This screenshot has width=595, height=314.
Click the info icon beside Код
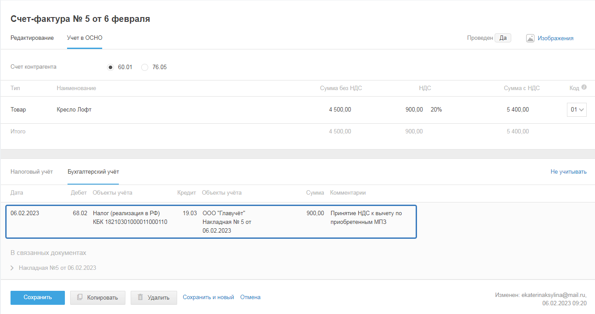pos(584,87)
